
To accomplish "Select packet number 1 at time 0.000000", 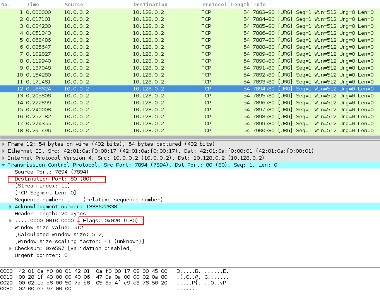I will (x=190, y=12).
